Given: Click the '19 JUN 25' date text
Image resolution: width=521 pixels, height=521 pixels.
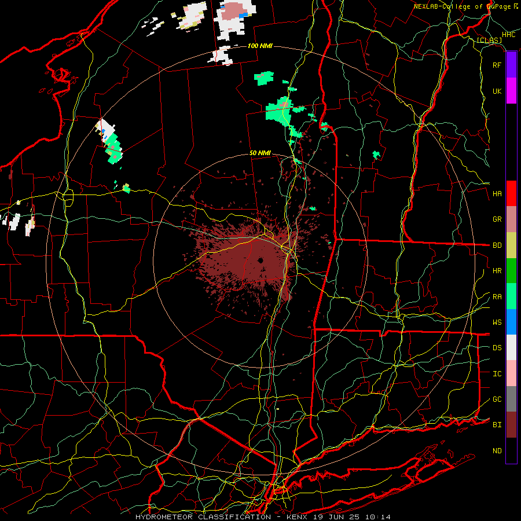Looking at the screenshot, I should click(337, 517).
